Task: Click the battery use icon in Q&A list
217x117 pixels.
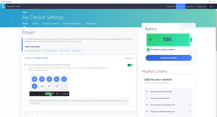Action: pos(147,111)
